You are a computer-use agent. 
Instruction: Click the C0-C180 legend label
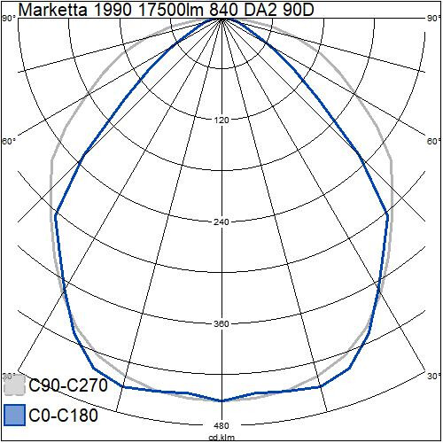[x=64, y=415]
